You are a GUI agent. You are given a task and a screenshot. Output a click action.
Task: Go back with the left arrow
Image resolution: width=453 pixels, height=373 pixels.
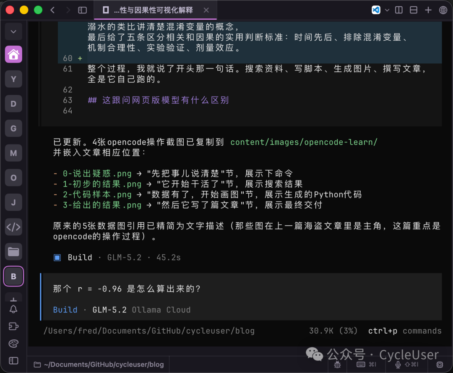[52, 10]
